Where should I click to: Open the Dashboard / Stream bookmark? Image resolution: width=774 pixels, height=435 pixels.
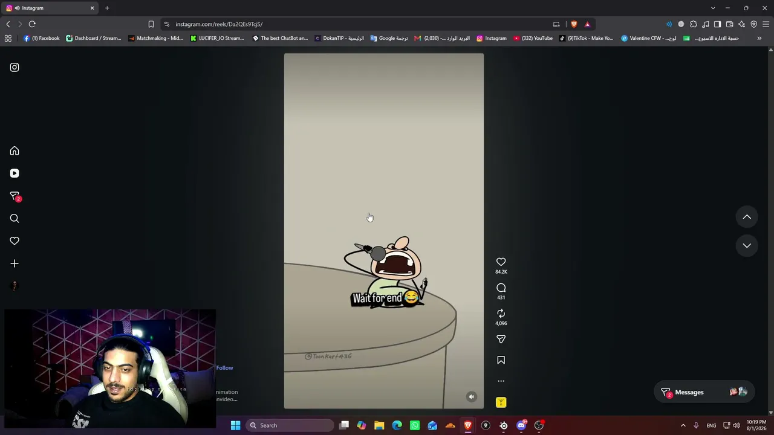pos(93,38)
